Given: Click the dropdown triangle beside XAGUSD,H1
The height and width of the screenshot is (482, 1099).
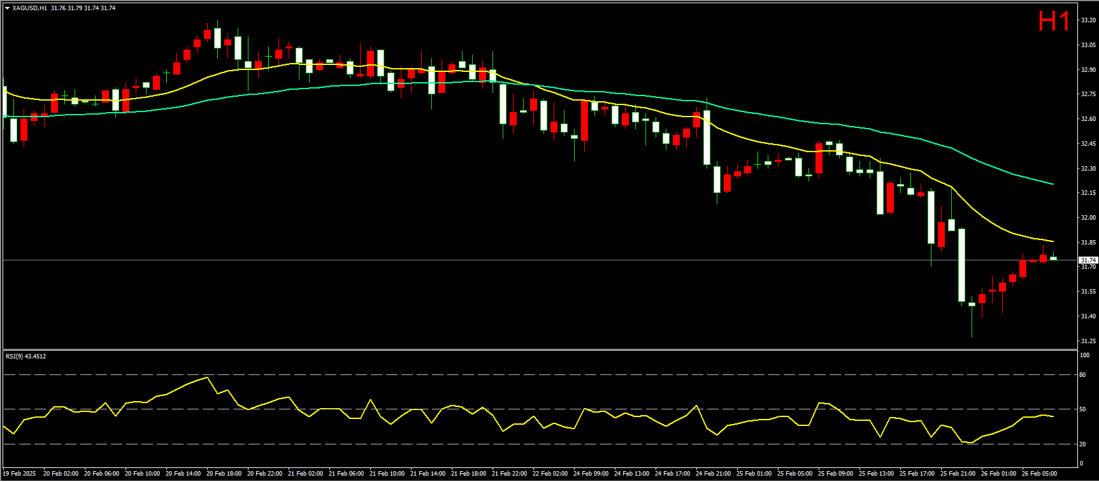Looking at the screenshot, I should click(8, 8).
